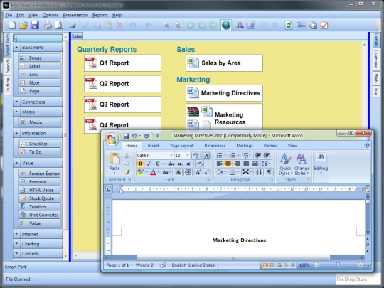Viewport: 384px width, 288px height.
Task: Click the Word zoom slider handle
Action: (338, 265)
